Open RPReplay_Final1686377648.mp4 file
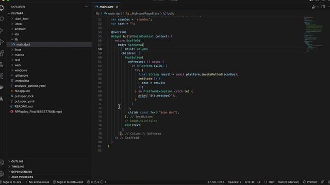 click(x=38, y=112)
